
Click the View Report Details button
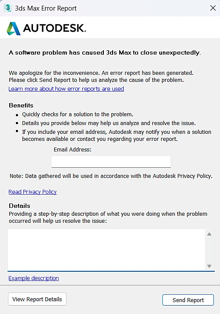point(37,299)
